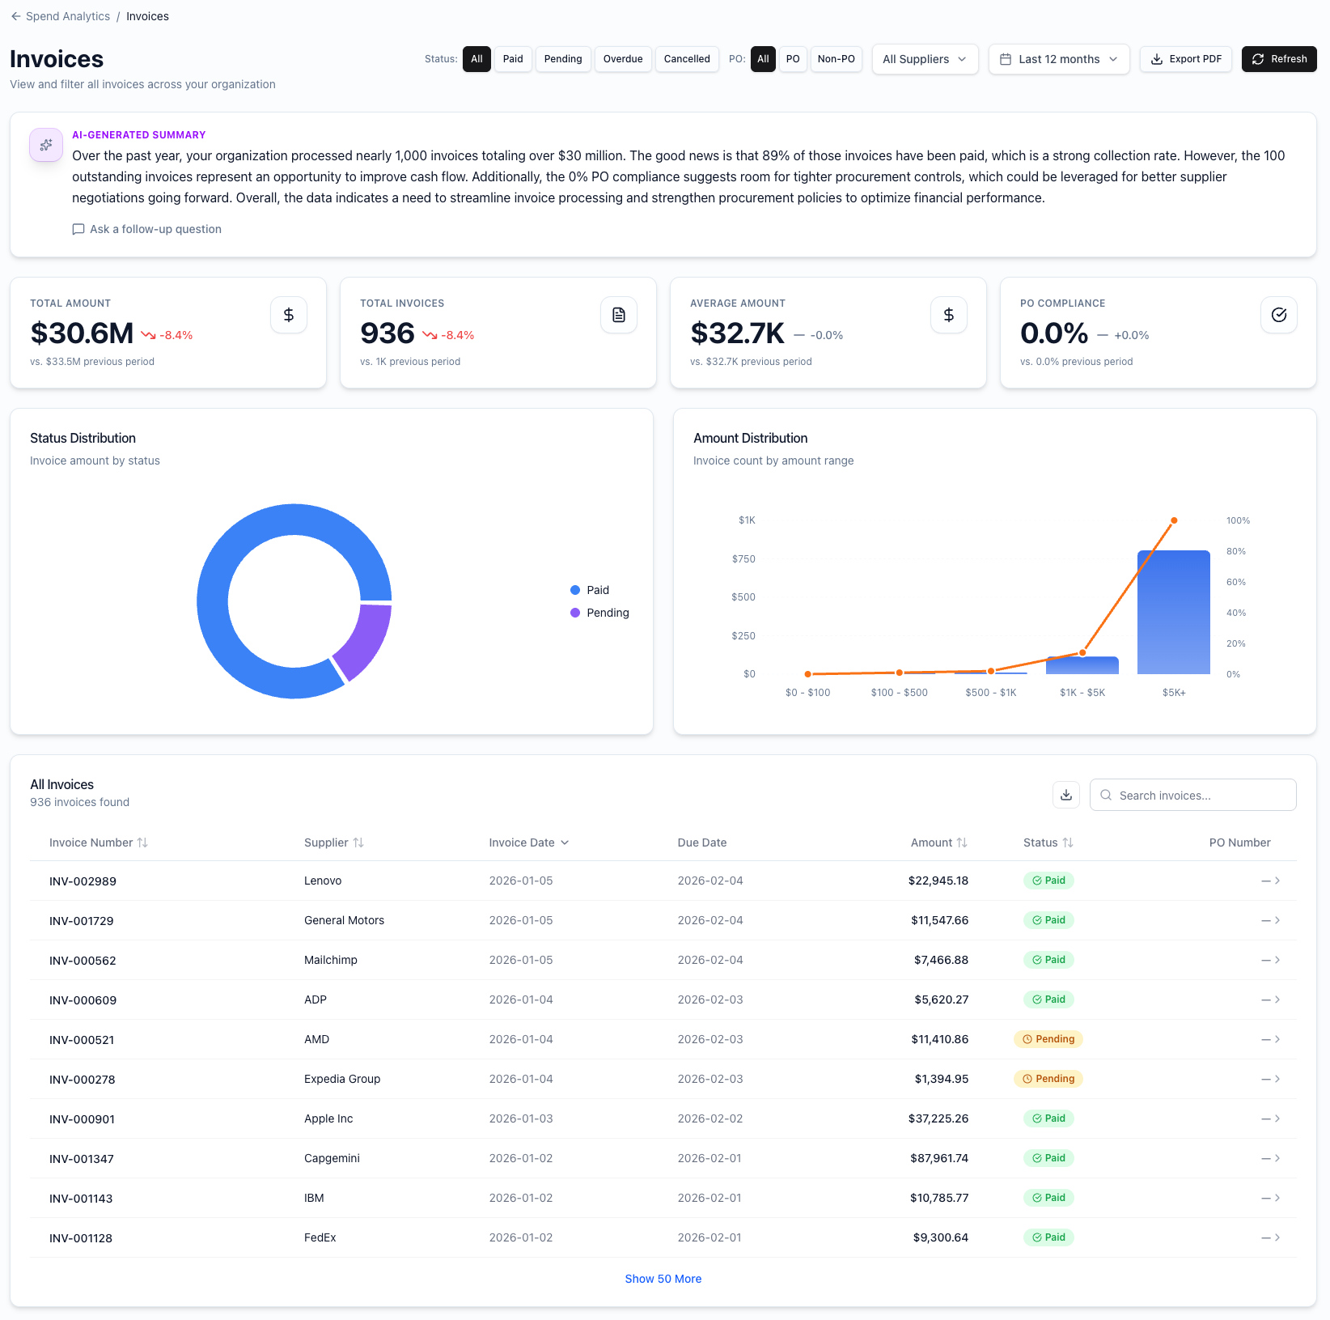Select the Cancelled status tab

(x=686, y=58)
